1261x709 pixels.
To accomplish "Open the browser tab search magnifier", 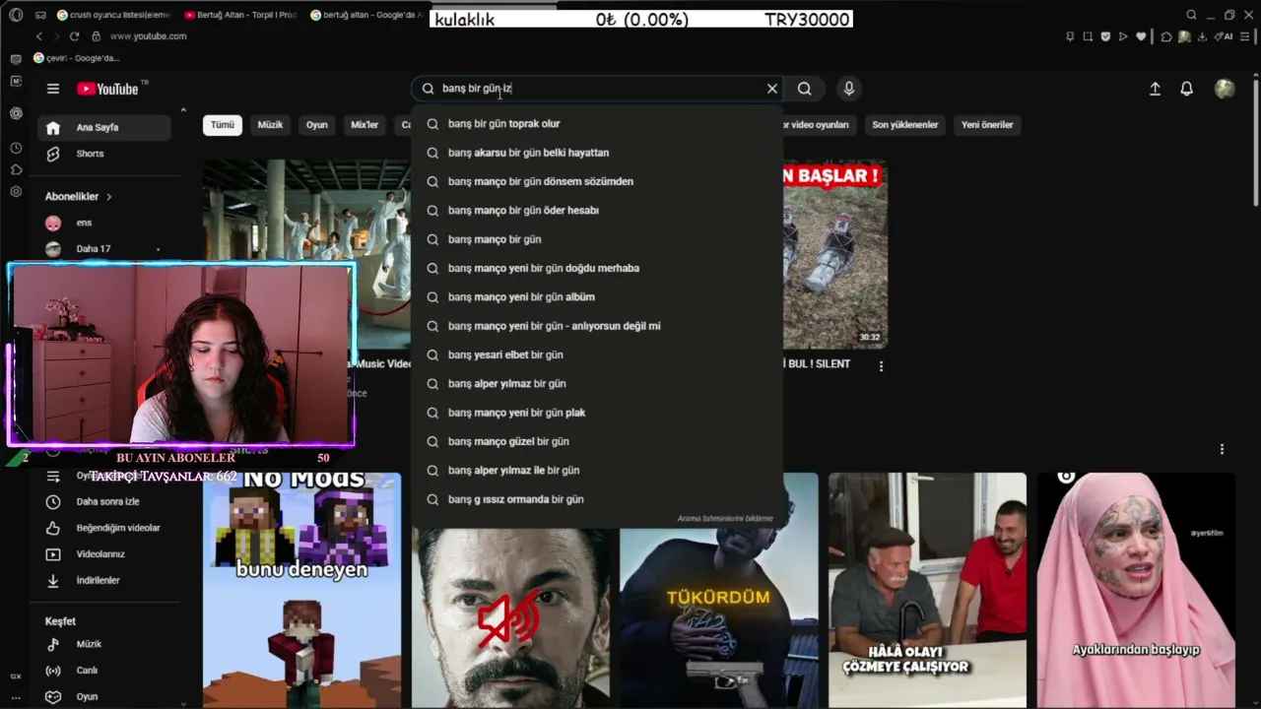I will (x=1191, y=15).
